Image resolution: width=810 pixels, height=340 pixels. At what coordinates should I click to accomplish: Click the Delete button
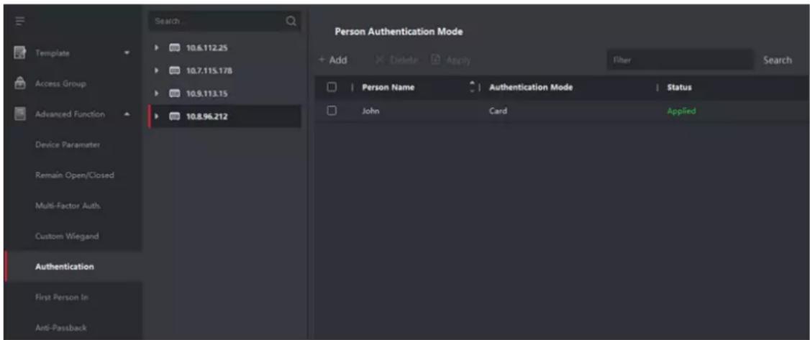(397, 60)
